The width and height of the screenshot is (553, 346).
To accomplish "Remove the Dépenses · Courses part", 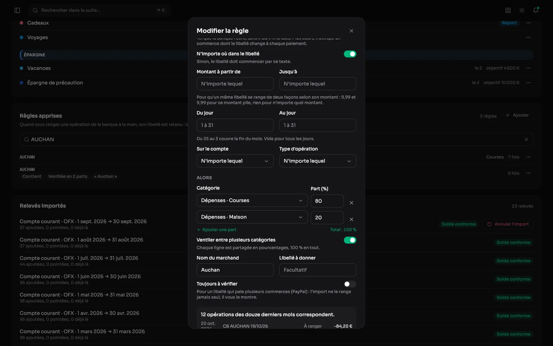I will point(352,203).
